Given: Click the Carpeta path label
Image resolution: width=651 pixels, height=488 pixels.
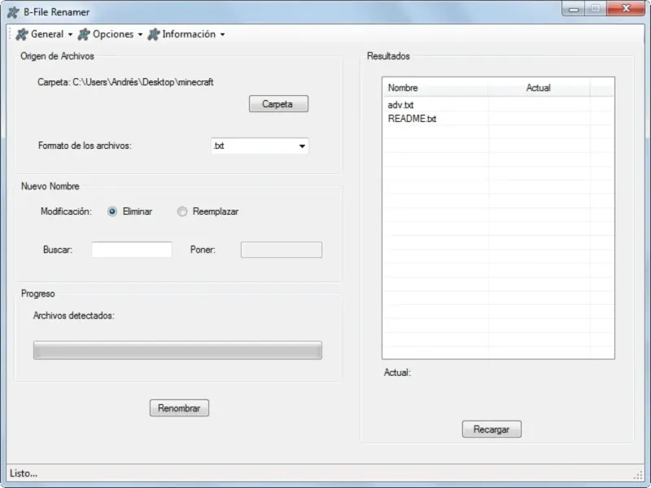Looking at the screenshot, I should pyautogui.click(x=125, y=82).
